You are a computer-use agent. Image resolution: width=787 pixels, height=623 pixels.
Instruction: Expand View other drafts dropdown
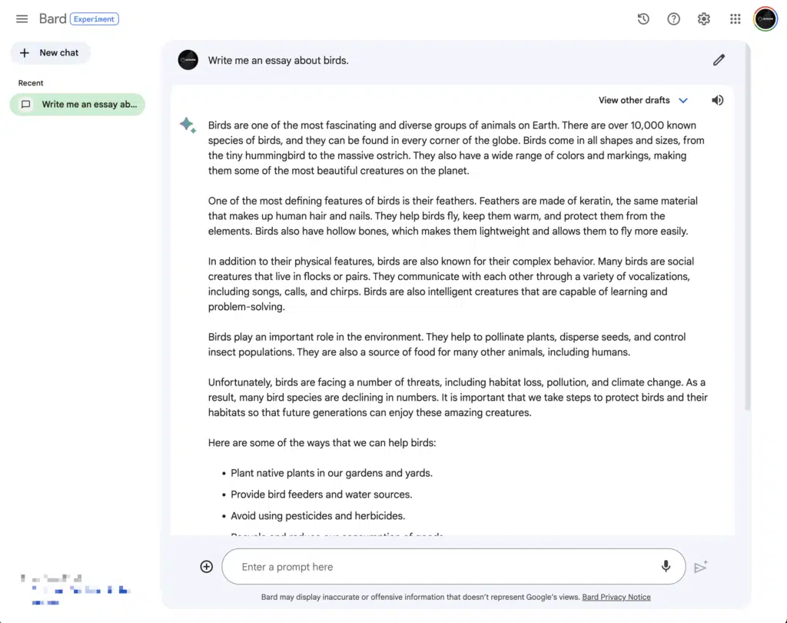(643, 100)
